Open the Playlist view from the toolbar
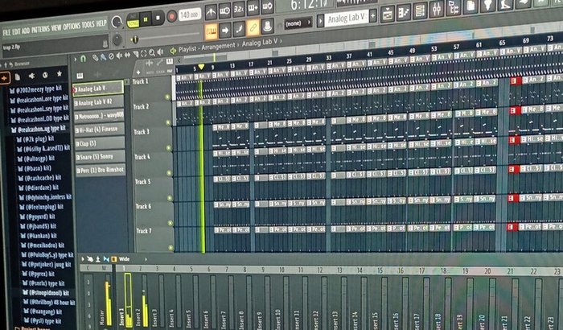The height and width of the screenshot is (330, 563). pos(388,14)
